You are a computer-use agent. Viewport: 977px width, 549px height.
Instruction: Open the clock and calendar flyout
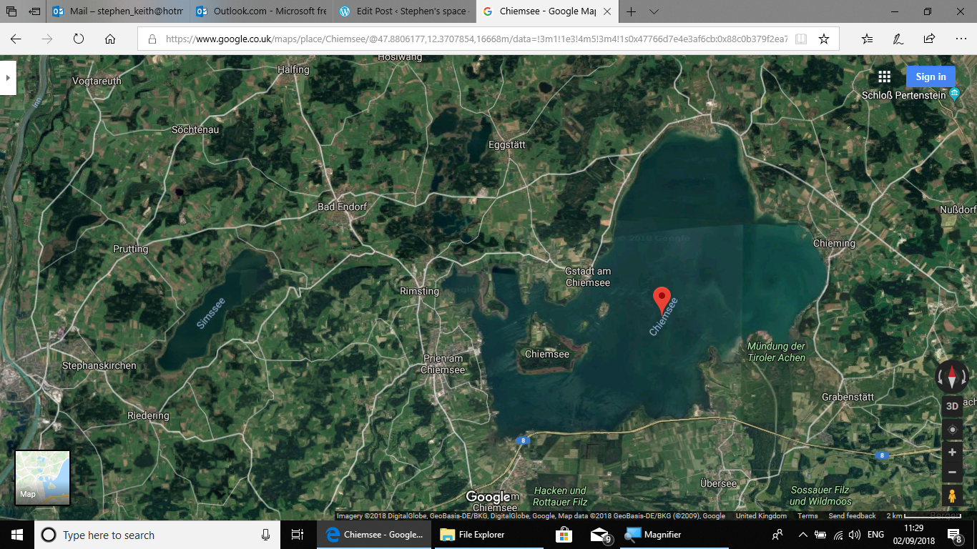913,535
